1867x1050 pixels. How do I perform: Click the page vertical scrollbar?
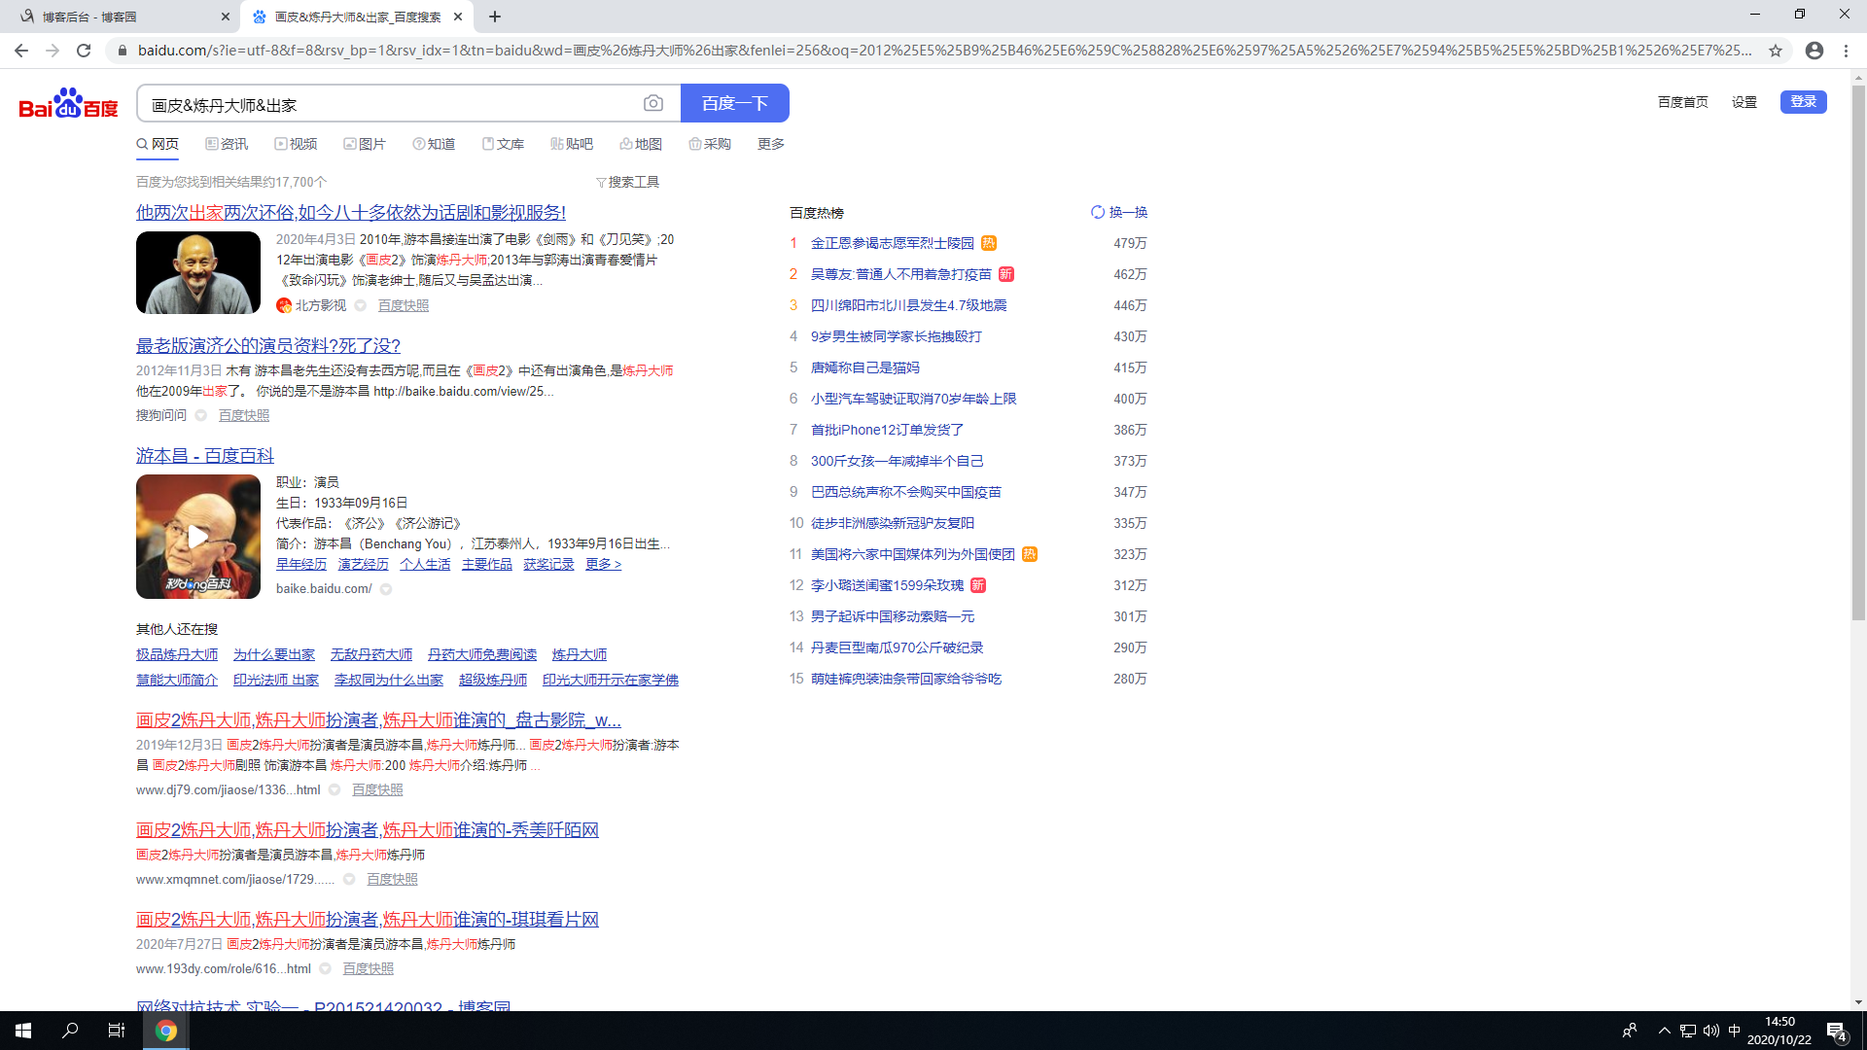(x=1857, y=350)
